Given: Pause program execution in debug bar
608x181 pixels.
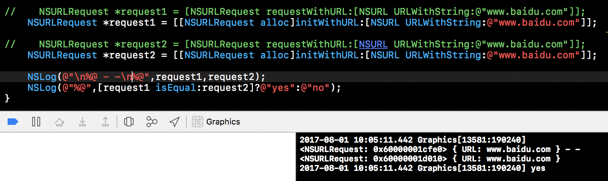Looking at the screenshot, I should 36,122.
